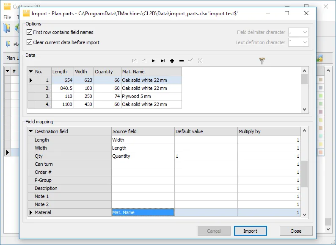Select the Mat. Name source field cell
This screenshot has width=336, height=245.
click(x=143, y=212)
